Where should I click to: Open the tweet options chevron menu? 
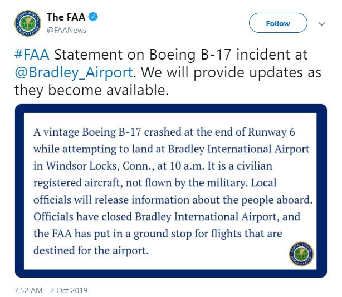coord(321,24)
